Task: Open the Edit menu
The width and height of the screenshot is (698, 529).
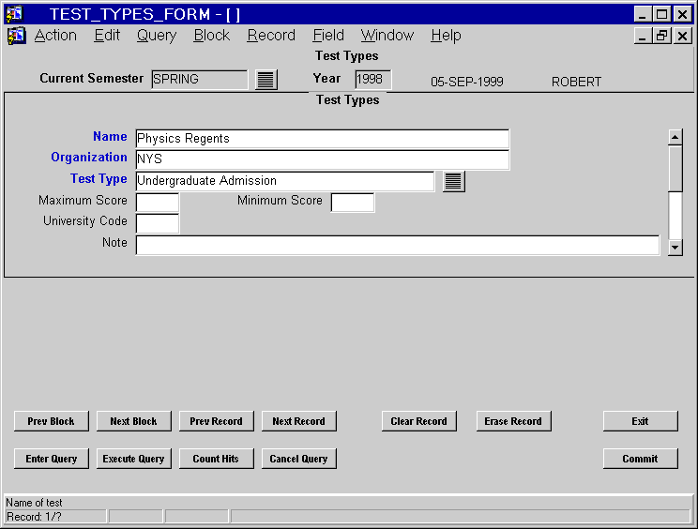Action: pyautogui.click(x=107, y=35)
